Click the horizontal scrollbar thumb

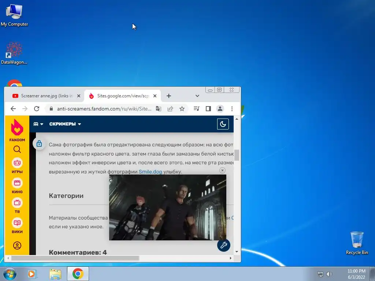(75, 258)
